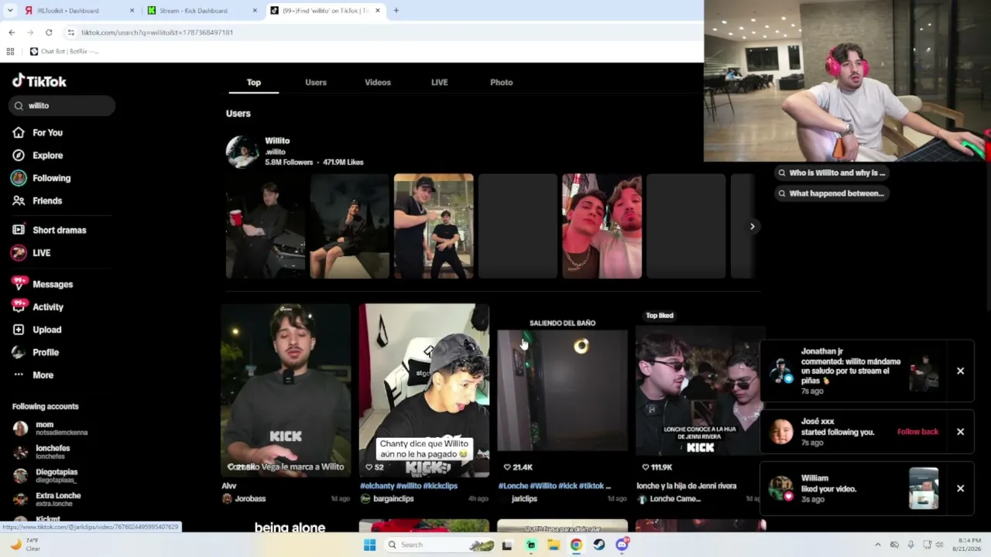Click the Chrome icon in the taskbar

(x=576, y=545)
